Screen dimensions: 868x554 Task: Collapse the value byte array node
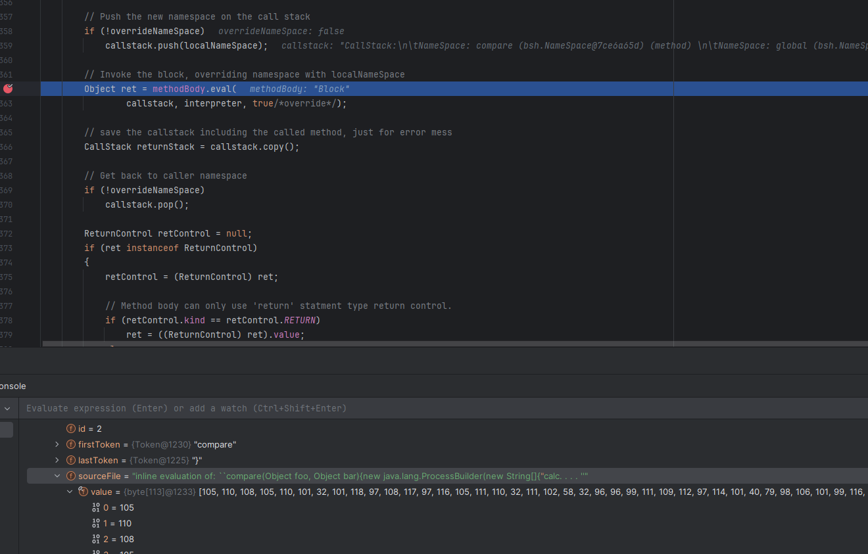pyautogui.click(x=70, y=492)
